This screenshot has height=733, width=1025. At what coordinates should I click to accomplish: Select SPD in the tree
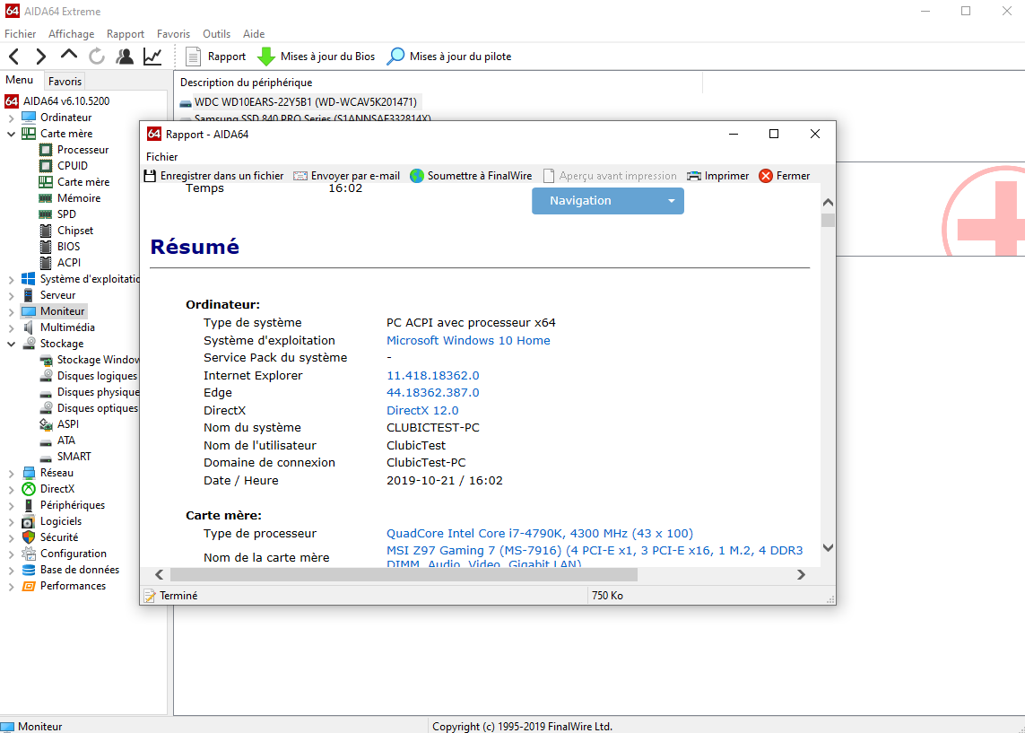[x=66, y=214]
